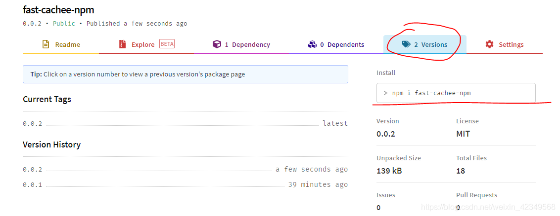Click the Pull Requests label
The height and width of the screenshot is (216, 560).
[476, 195]
